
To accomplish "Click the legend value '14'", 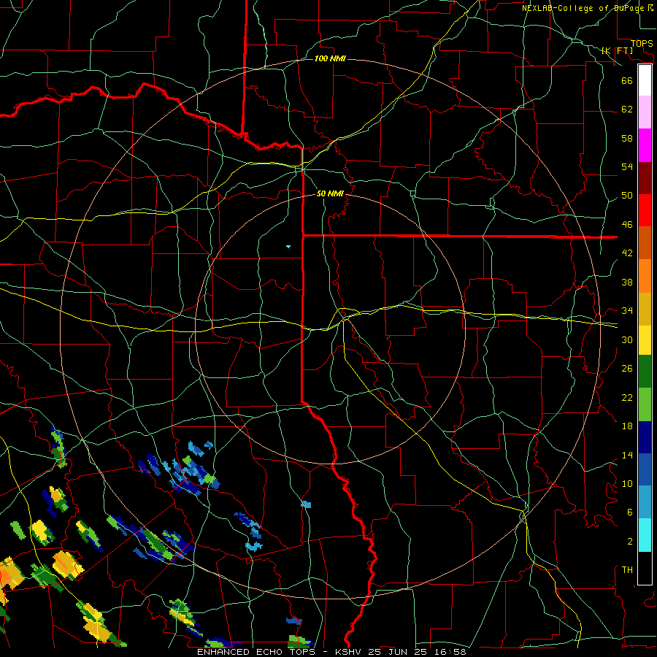I will point(627,455).
